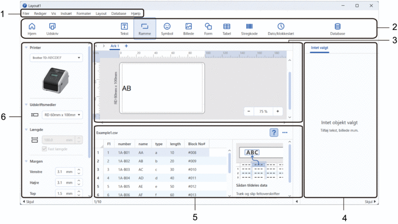Hide the right panel with Skjul
398x224 pixels.
(x=370, y=201)
